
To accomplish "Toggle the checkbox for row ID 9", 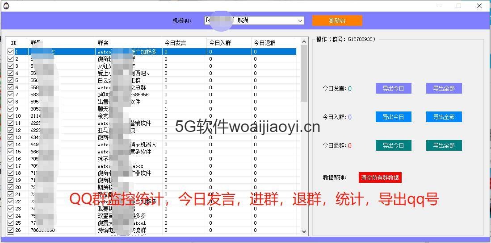I will tap(10, 109).
